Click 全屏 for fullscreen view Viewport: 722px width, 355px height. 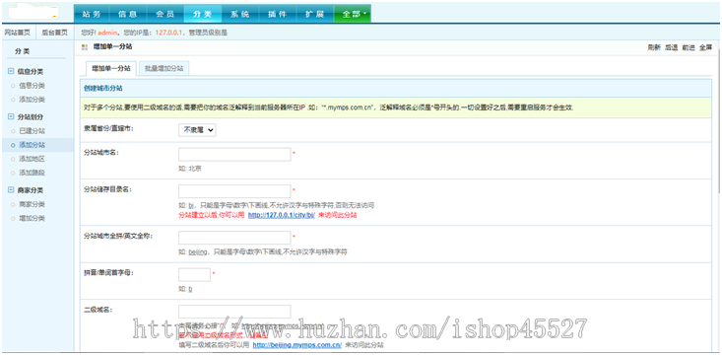click(705, 47)
